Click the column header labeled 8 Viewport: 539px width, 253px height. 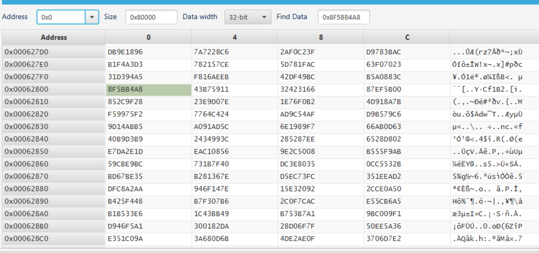tap(321, 37)
